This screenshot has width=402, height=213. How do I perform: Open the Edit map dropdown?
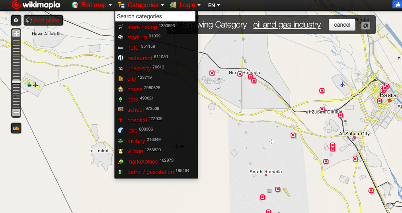click(x=96, y=5)
